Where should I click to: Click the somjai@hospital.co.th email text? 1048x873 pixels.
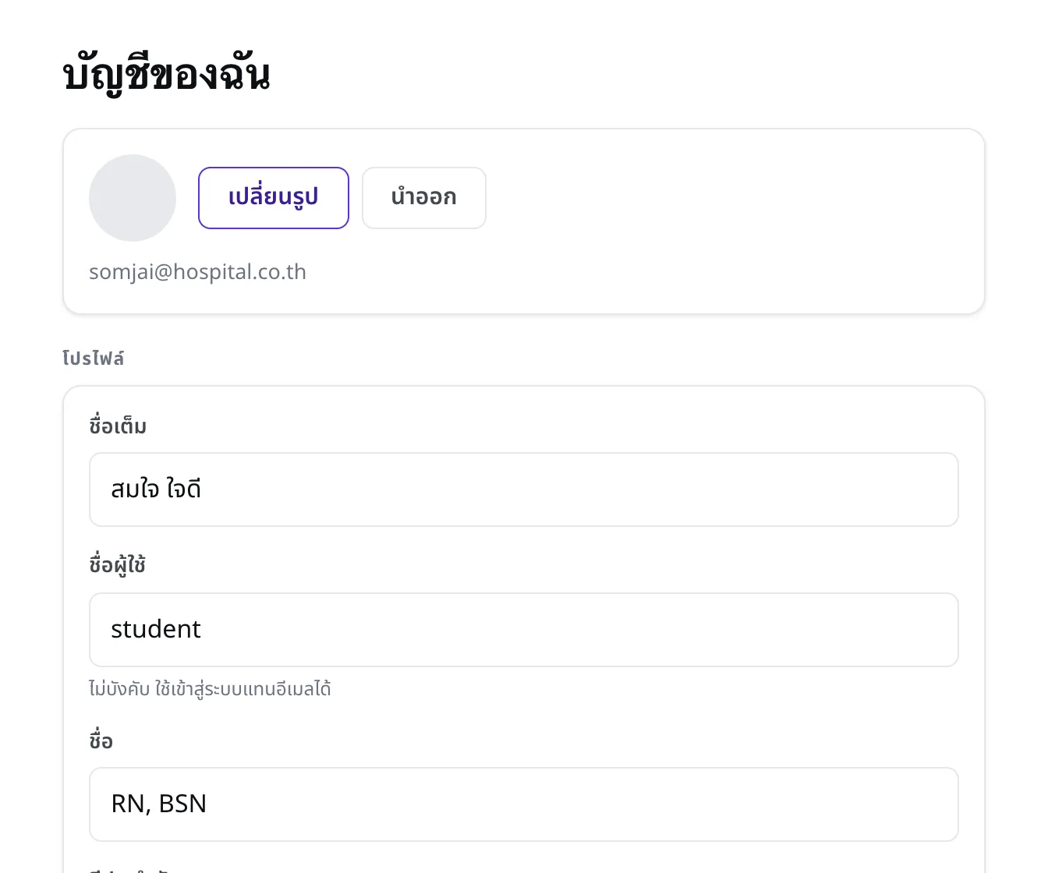coord(197,272)
